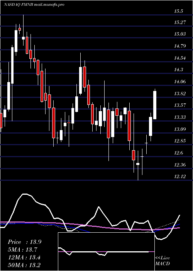Click the 5MA : 13.7 readout

(22, 250)
